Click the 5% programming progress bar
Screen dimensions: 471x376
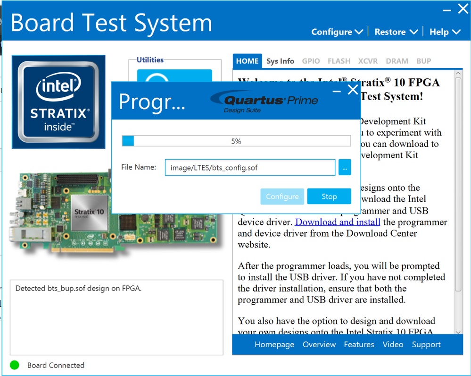coord(236,141)
